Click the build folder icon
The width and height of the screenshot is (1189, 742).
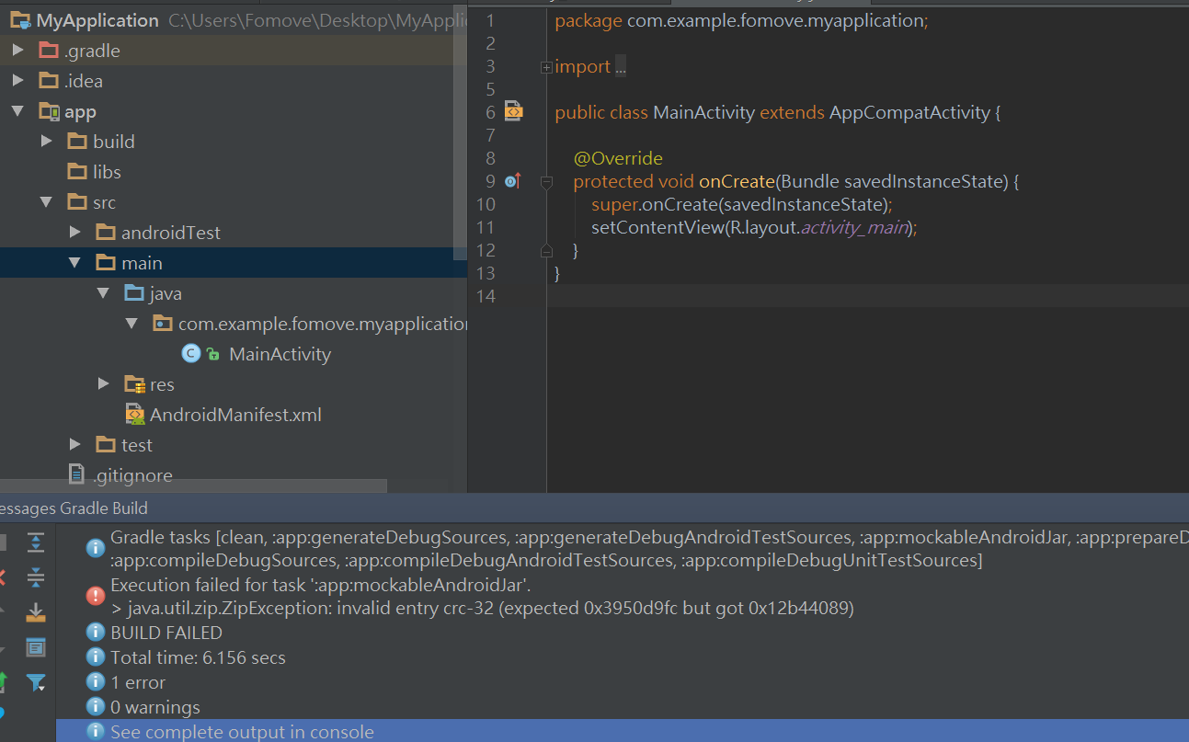[77, 142]
